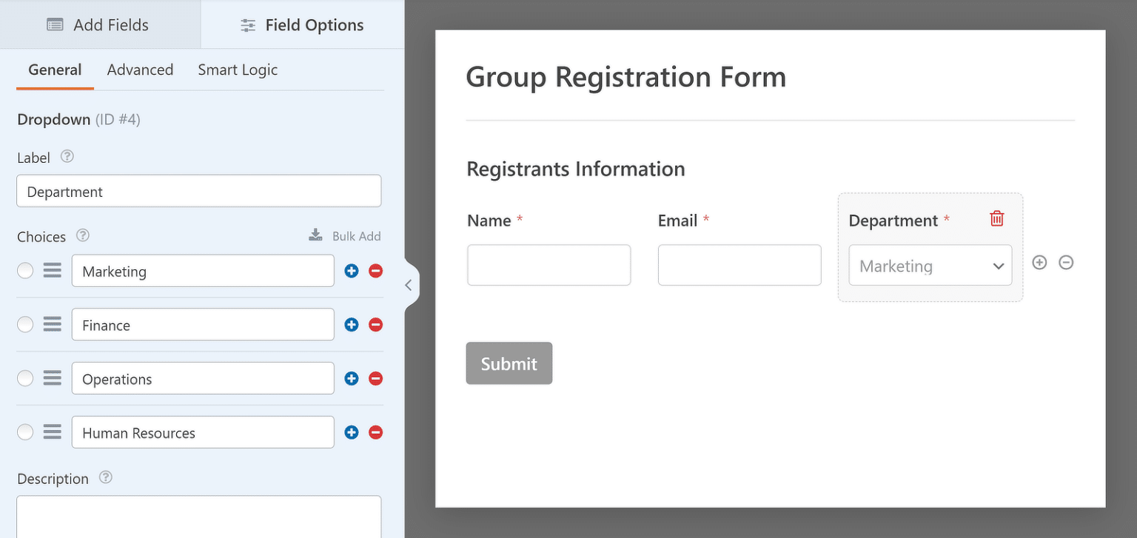Switch to the Smart Logic tab

pos(237,69)
